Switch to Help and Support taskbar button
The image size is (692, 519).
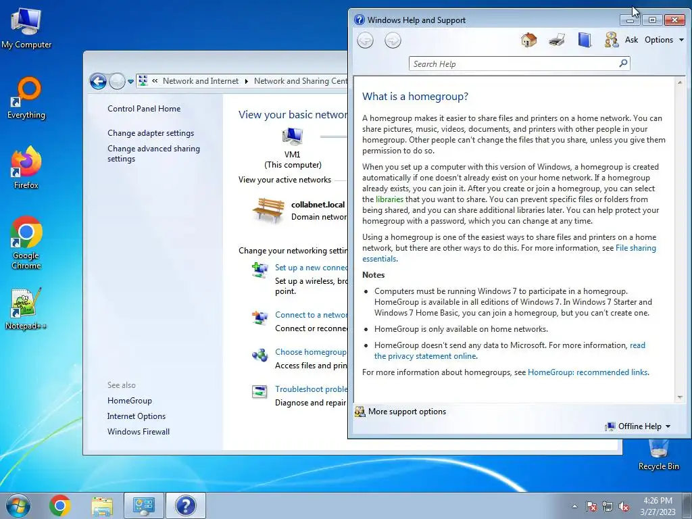[185, 505]
